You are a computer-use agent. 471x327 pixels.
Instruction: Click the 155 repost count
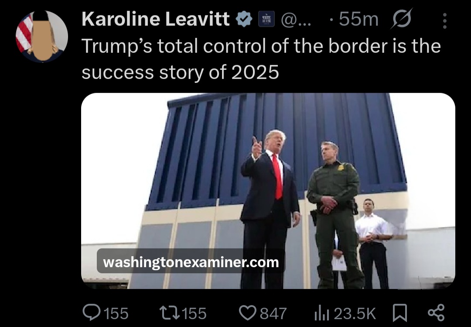click(x=195, y=313)
